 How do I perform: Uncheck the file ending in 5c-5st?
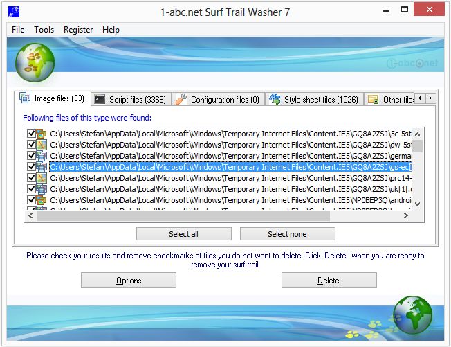point(31,134)
